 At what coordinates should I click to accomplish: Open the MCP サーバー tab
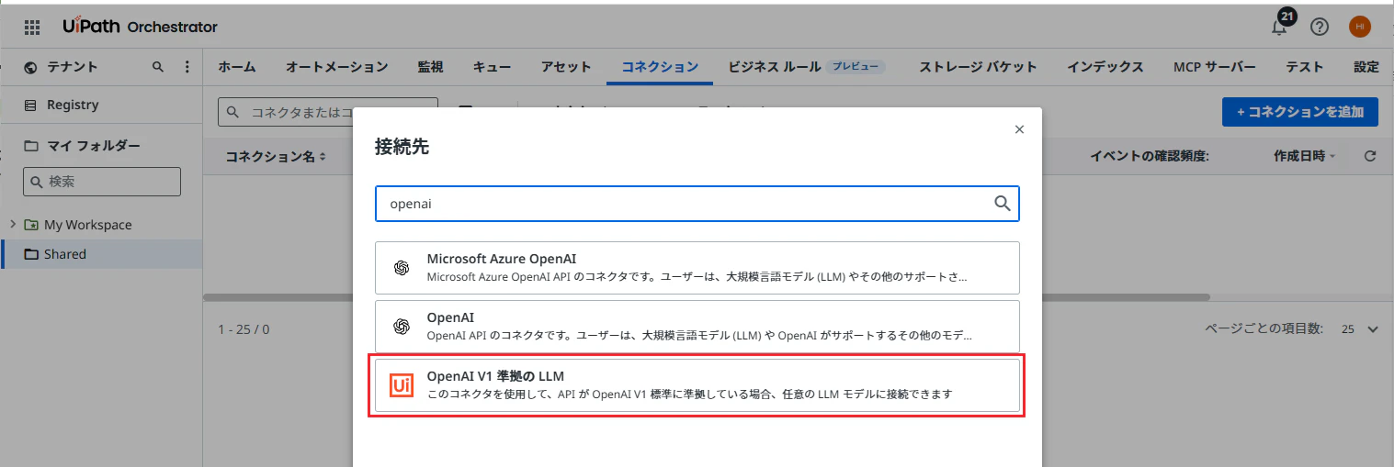click(1214, 67)
